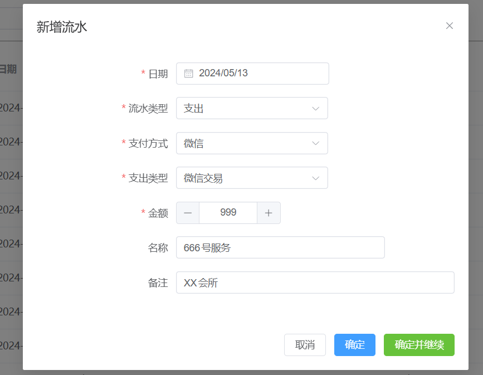Click the chevron arrow on 支付方式 field
483x375 pixels.
pos(316,143)
